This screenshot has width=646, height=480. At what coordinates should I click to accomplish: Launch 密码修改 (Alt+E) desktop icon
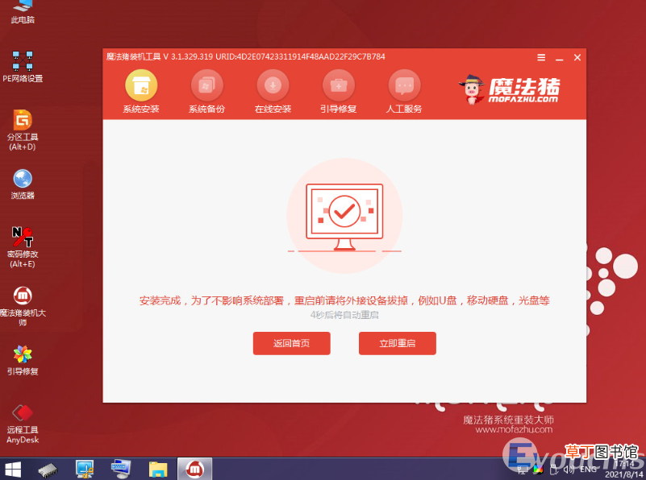[x=23, y=247]
